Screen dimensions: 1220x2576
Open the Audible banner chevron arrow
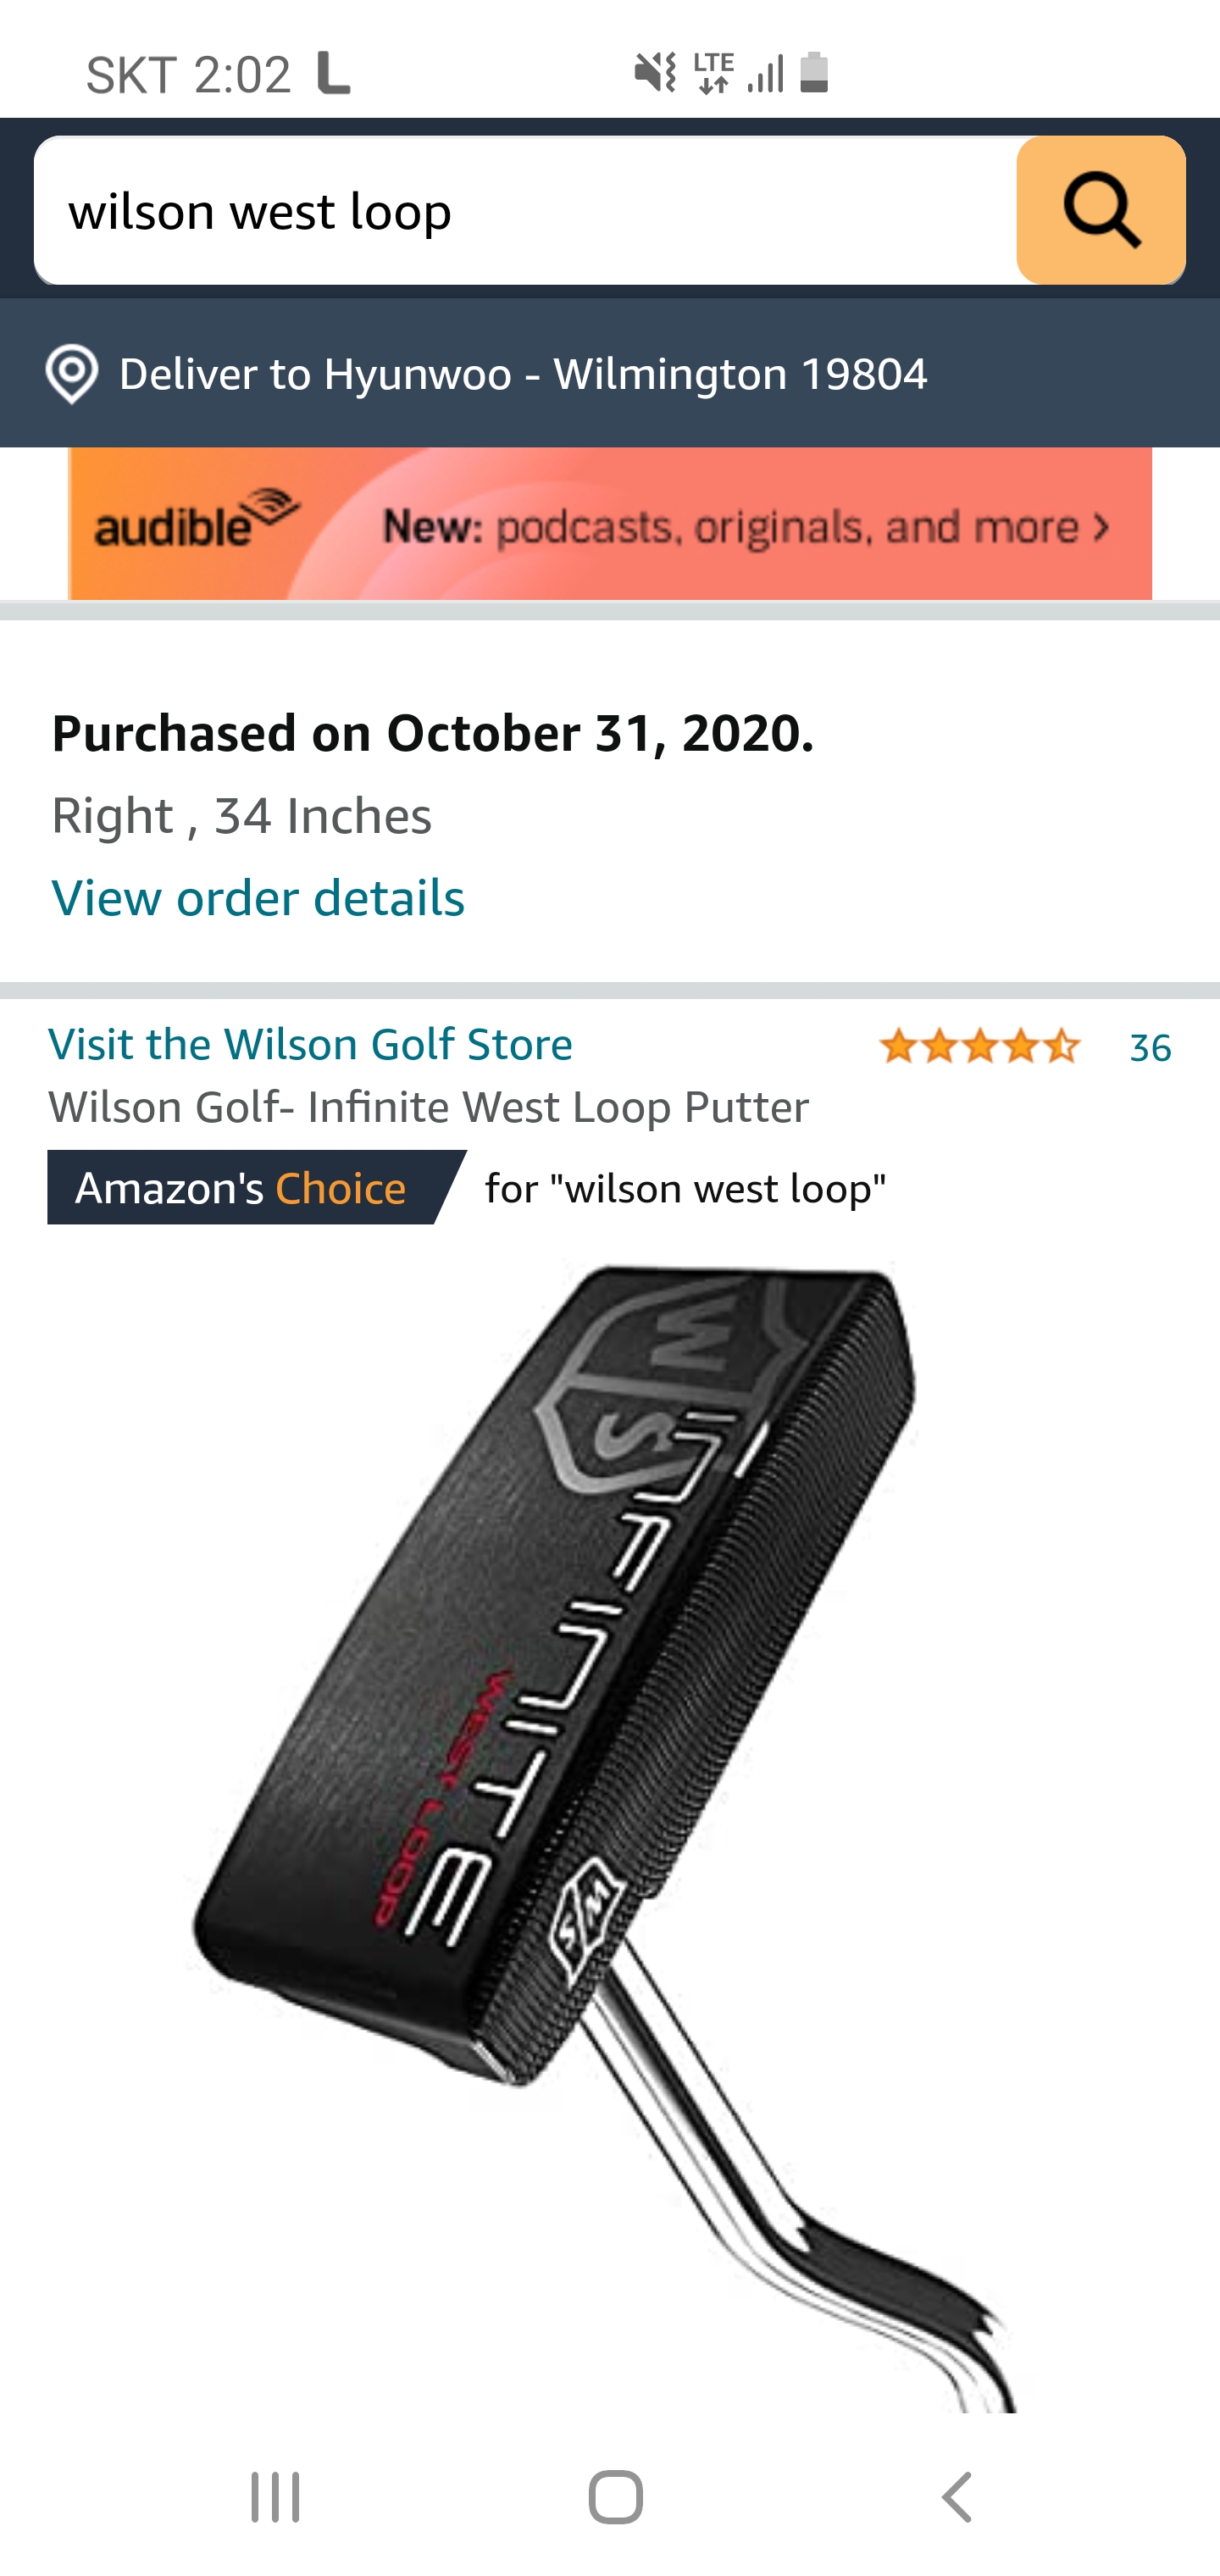tap(1101, 526)
